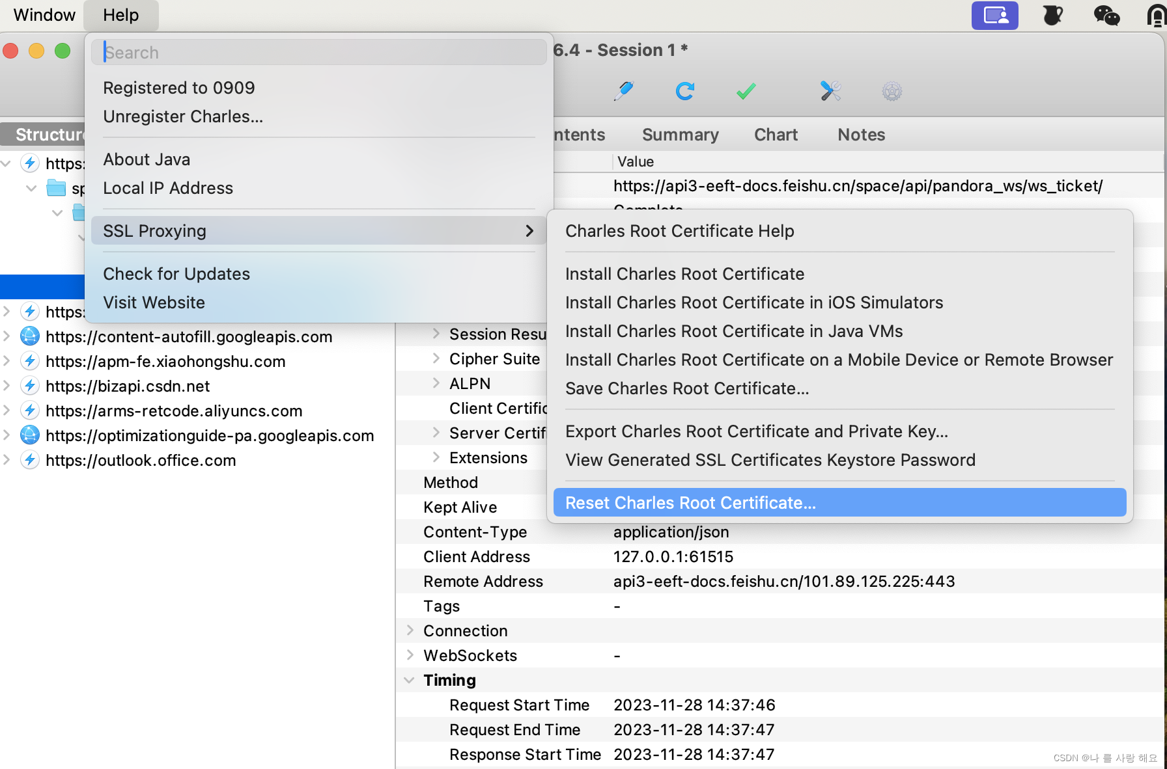Click the Help menu Search field
The width and height of the screenshot is (1167, 769).
click(x=318, y=52)
